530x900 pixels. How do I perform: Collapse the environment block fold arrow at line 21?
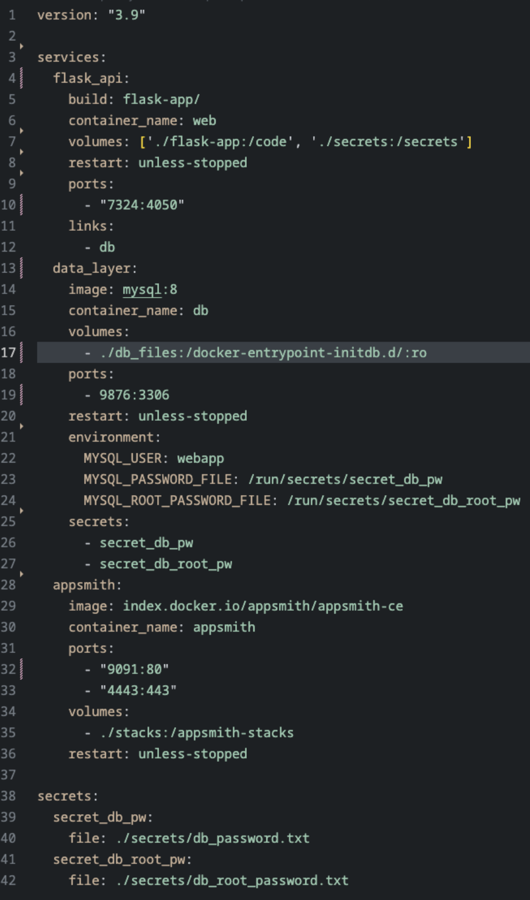(21, 426)
